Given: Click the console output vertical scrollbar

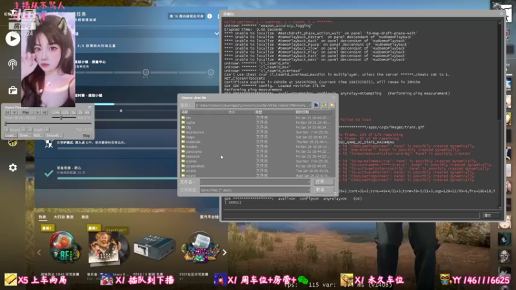Looking at the screenshot, I should tap(501, 115).
